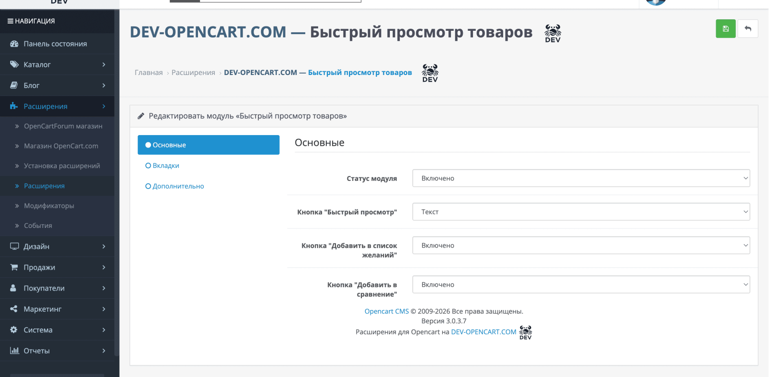Click the tags icon beside Каталог
This screenshot has width=769, height=377.
(14, 64)
